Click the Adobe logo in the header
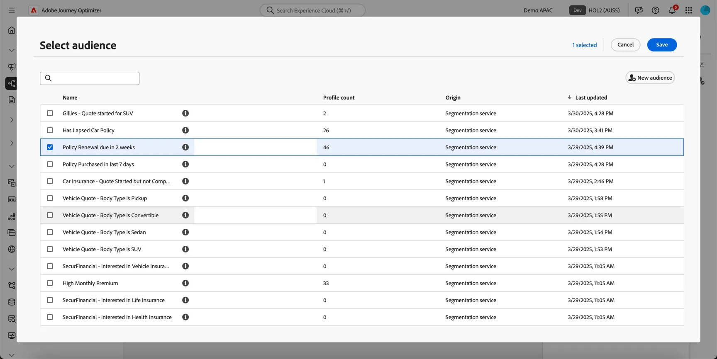 pyautogui.click(x=34, y=10)
